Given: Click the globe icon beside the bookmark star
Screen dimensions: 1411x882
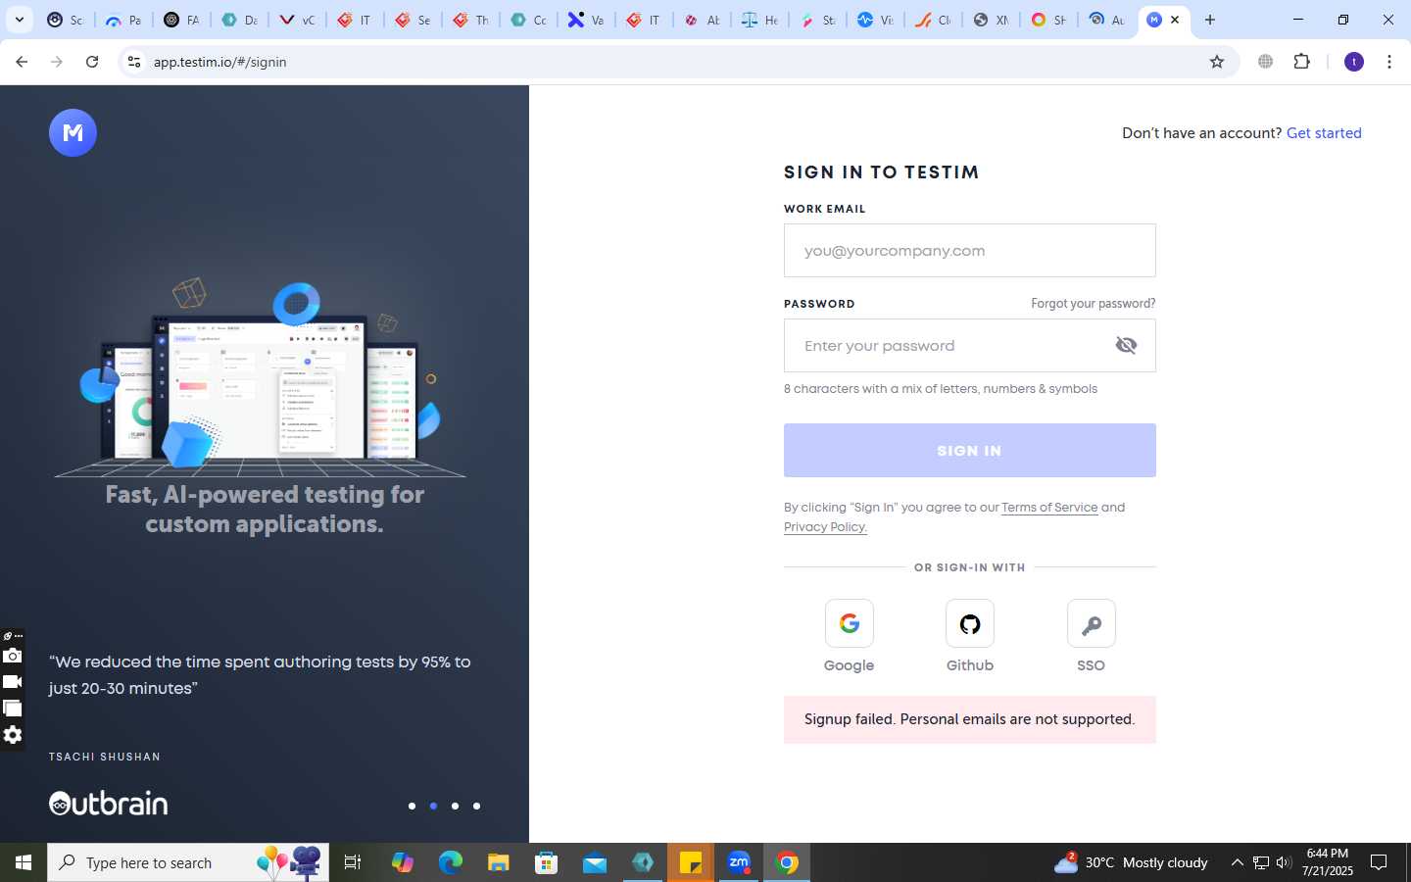Looking at the screenshot, I should [1266, 62].
